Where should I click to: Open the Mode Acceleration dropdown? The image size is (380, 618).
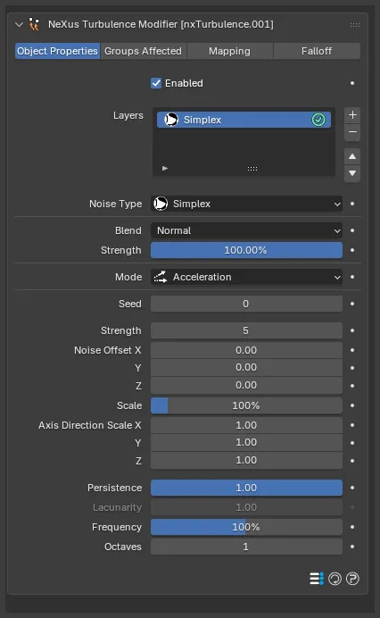click(246, 277)
